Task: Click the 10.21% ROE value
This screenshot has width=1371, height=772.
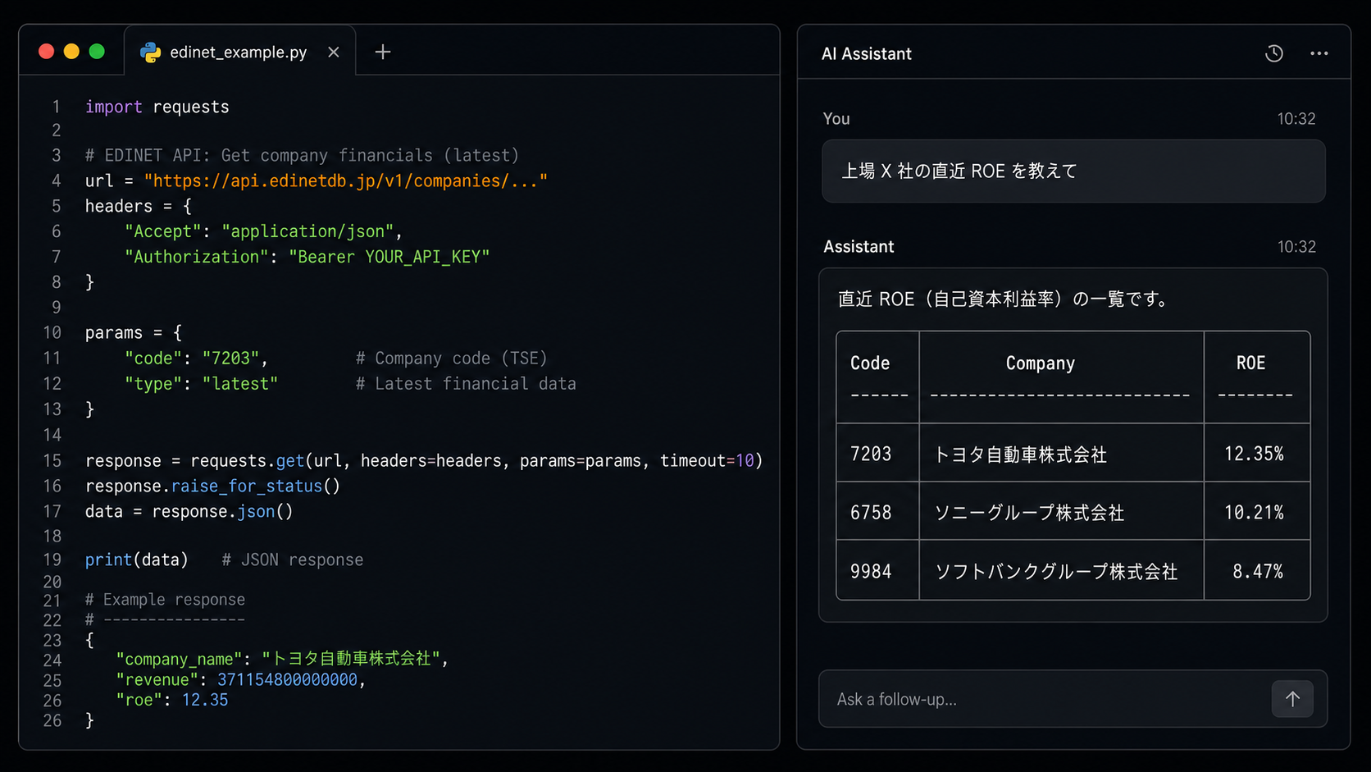Action: [x=1254, y=513]
